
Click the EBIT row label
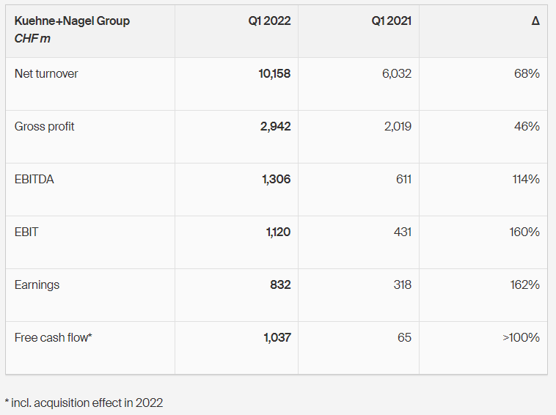[x=26, y=232]
